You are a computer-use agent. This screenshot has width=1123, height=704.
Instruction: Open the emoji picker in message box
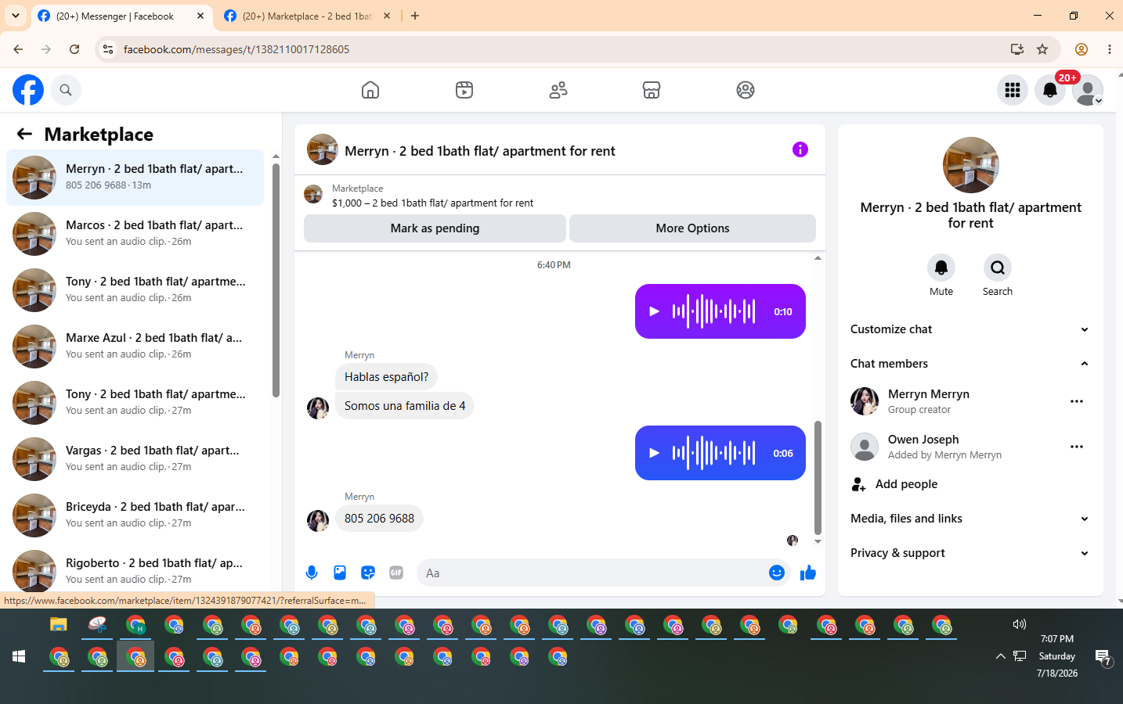pos(776,573)
